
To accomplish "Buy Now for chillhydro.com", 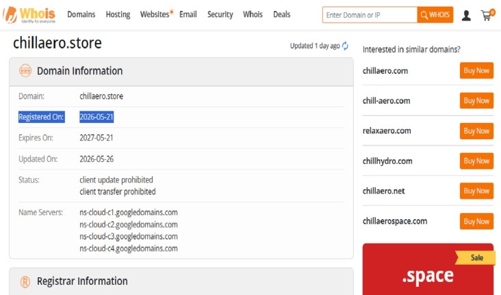I will click(476, 160).
